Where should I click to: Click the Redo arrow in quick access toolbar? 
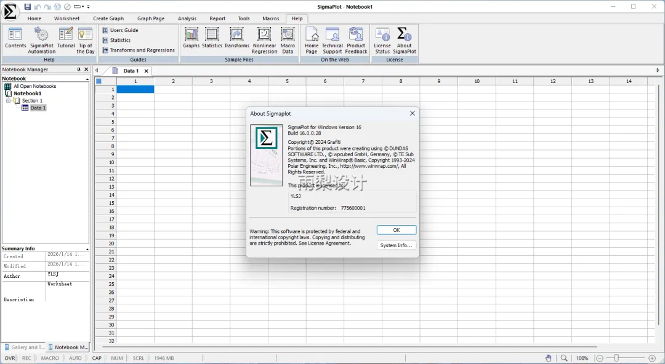coord(47,7)
